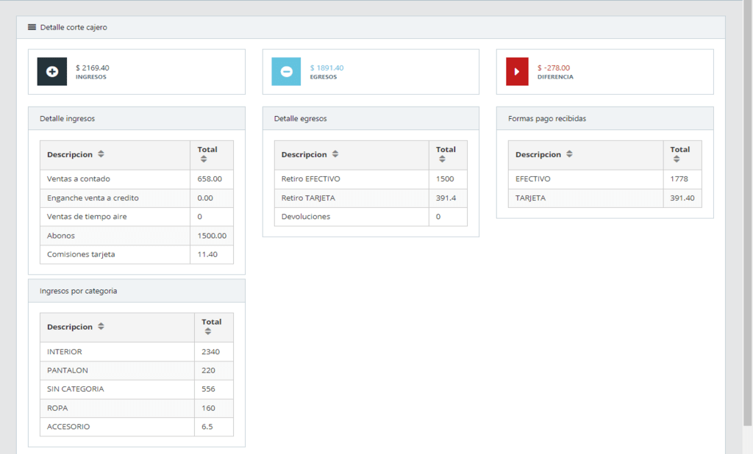Sort Formas pago recibidas by Total
Screen dimensions: 753x454
tap(676, 159)
